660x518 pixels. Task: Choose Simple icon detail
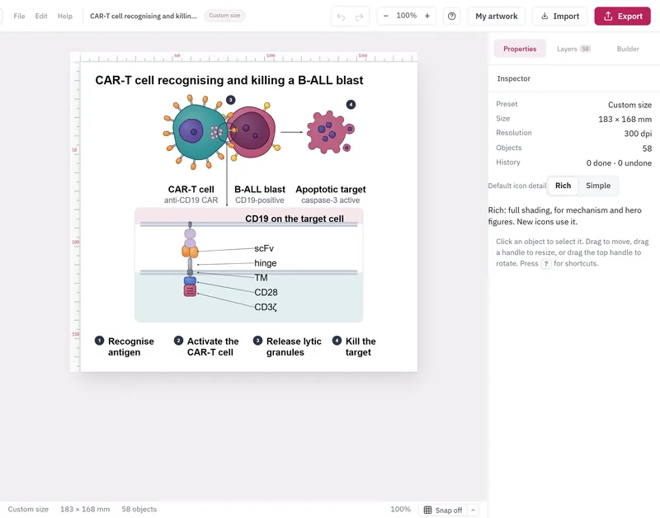[598, 186]
